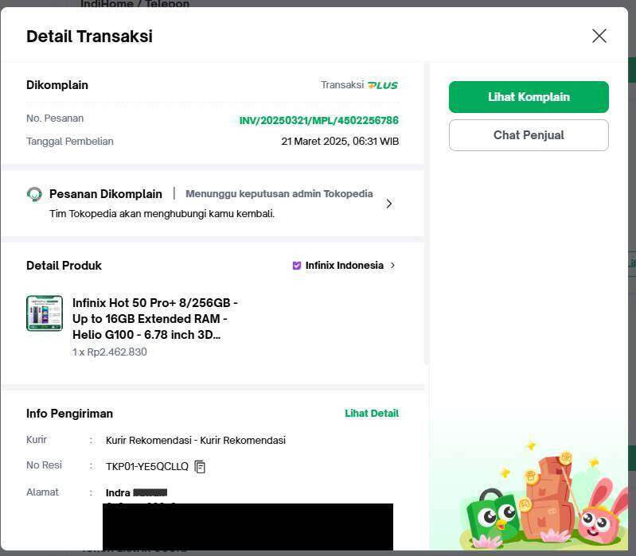Click the Pesanan Dikomplain headset icon
Viewport: 636px width, 556px height.
coord(34,194)
